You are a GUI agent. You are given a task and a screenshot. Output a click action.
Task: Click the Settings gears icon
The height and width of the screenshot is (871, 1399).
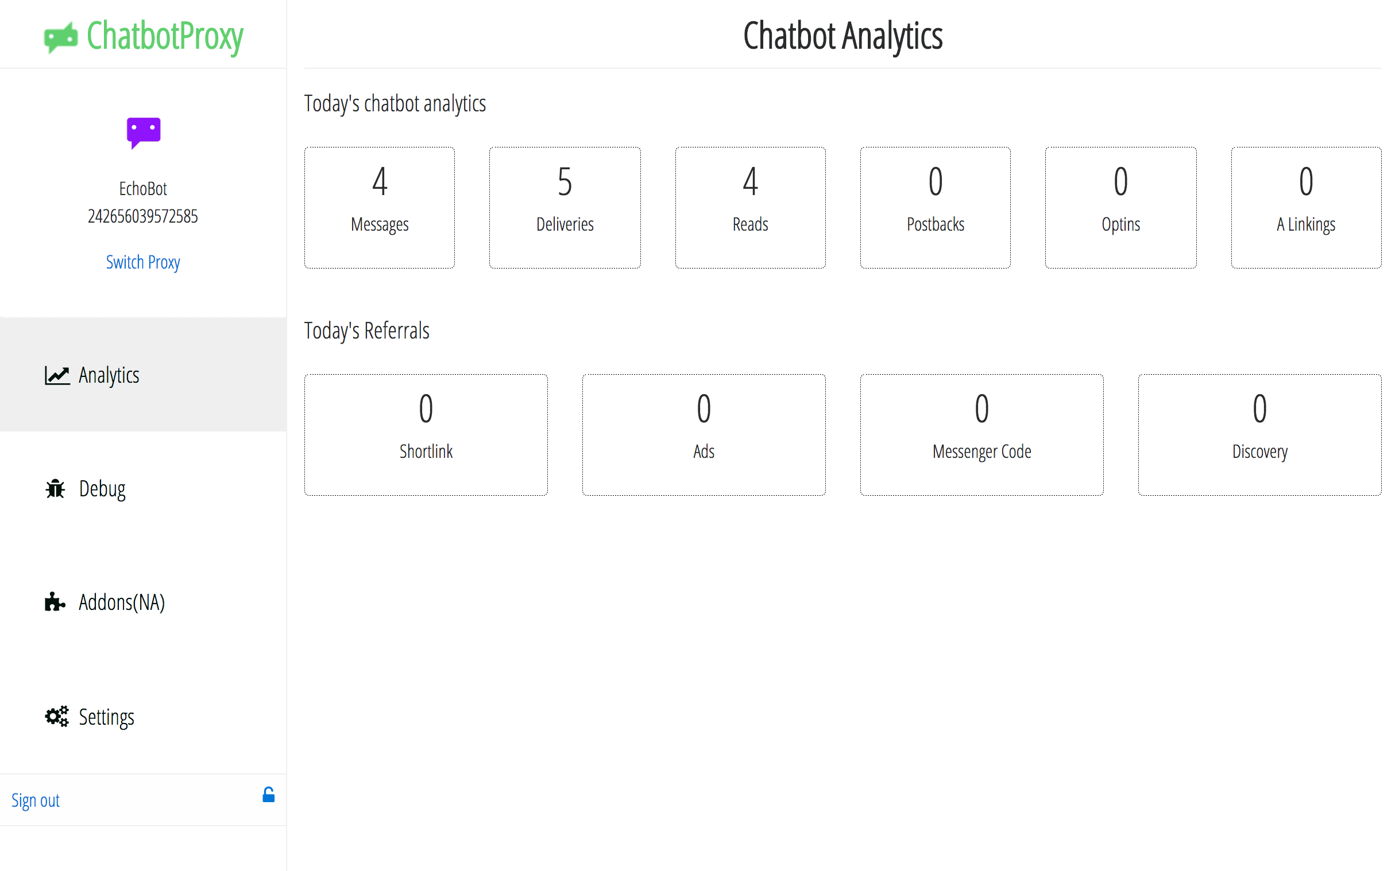click(56, 717)
